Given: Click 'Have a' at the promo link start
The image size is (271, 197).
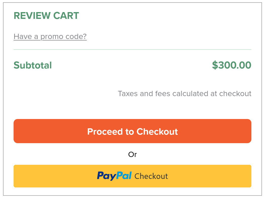Looking at the screenshot, I should (x=26, y=36).
